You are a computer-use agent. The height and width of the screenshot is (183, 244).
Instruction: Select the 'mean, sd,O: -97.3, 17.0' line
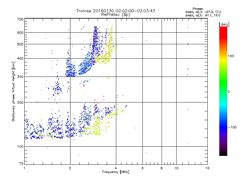pos(203,12)
